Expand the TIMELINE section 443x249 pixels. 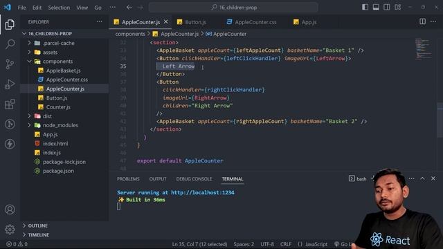tap(39, 234)
